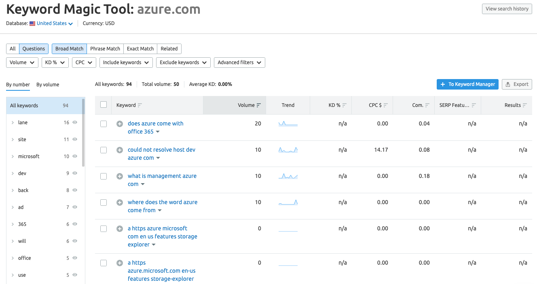Click the United States flag icon

coord(32,23)
